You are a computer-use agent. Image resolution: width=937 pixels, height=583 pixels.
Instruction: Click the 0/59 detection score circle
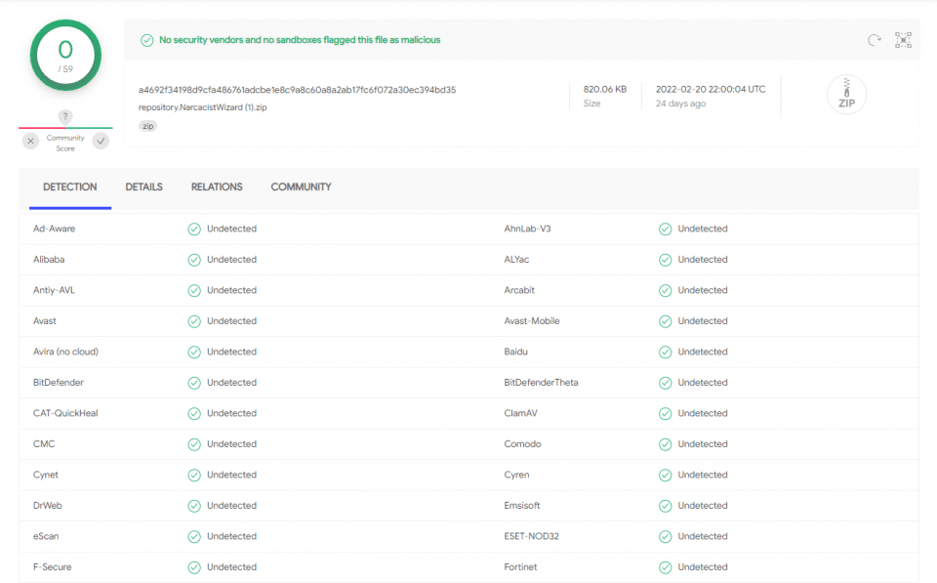(65, 56)
